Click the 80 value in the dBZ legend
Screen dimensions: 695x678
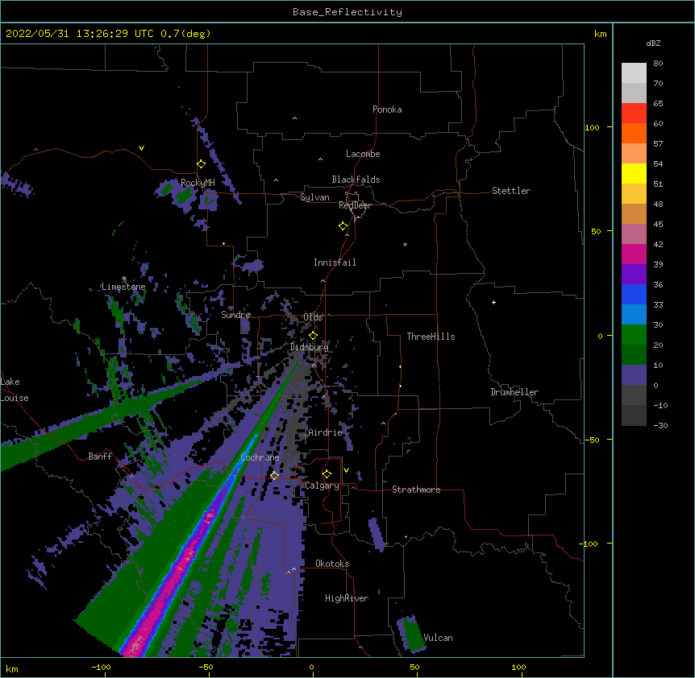pyautogui.click(x=658, y=64)
